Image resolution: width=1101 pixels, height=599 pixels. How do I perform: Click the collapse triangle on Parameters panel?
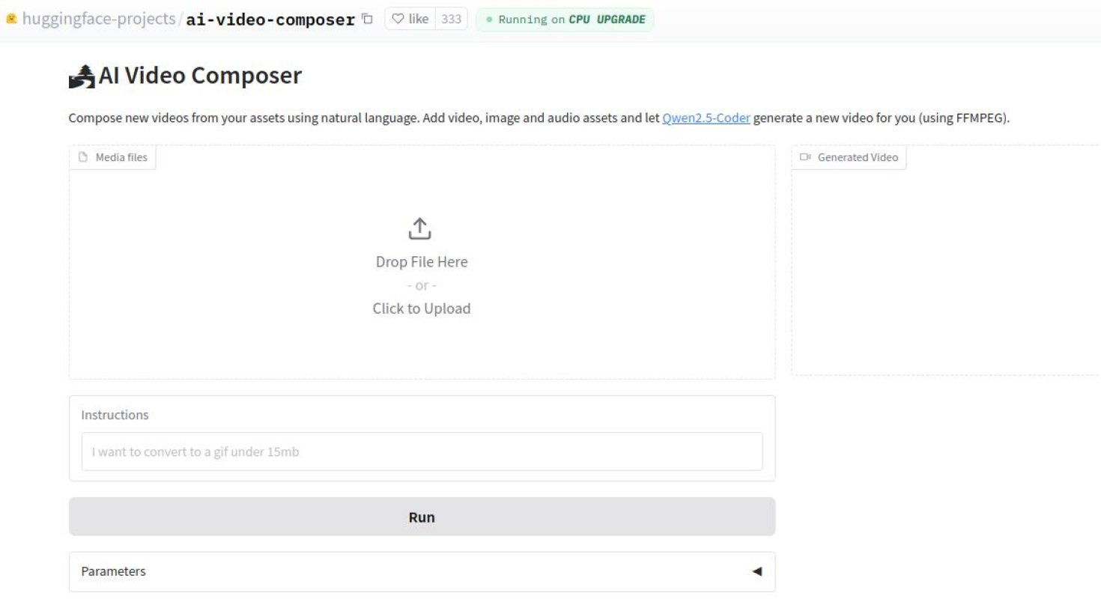tap(758, 571)
